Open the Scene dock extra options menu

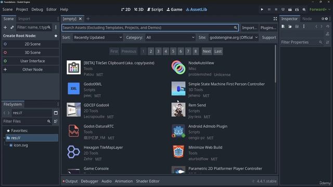pyautogui.click(x=56, y=28)
